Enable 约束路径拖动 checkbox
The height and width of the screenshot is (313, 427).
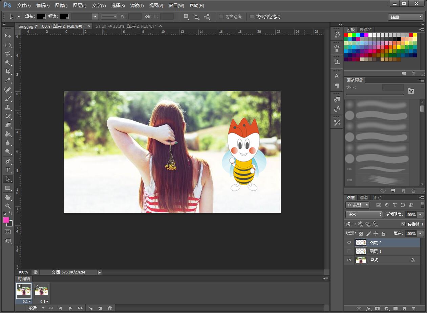click(252, 17)
